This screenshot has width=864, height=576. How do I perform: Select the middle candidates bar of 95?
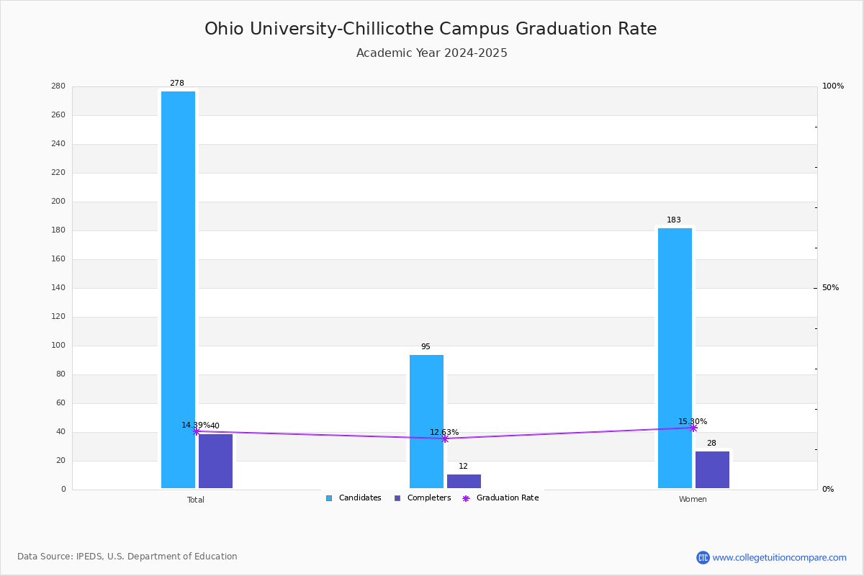pyautogui.click(x=426, y=422)
